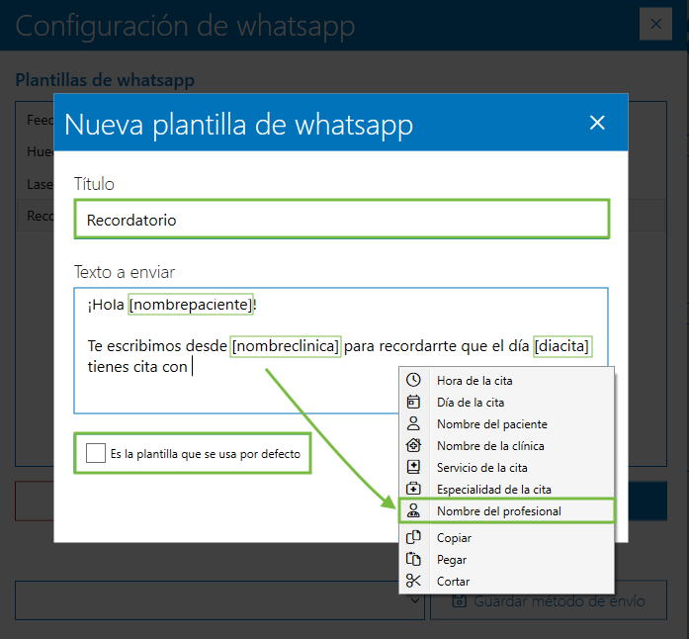Click the [nombreclinica] tag in message text

click(x=286, y=346)
